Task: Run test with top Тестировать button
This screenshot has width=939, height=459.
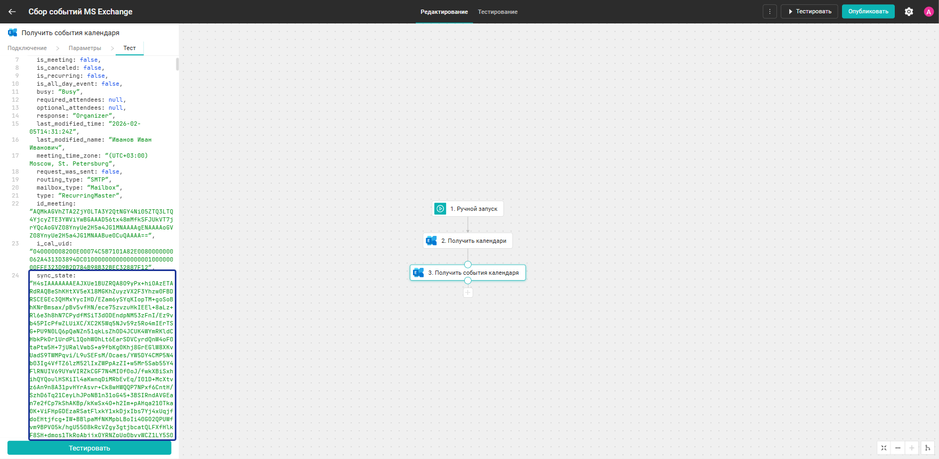Action: [x=809, y=12]
